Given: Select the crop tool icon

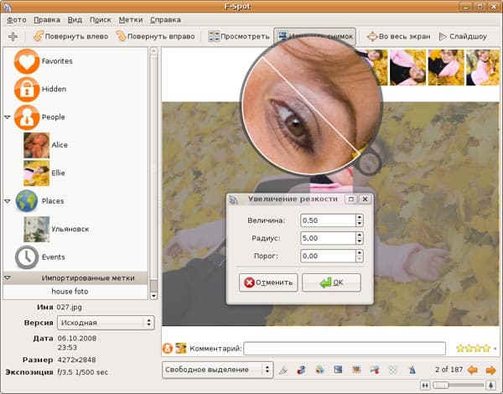Looking at the screenshot, I should (283, 370).
